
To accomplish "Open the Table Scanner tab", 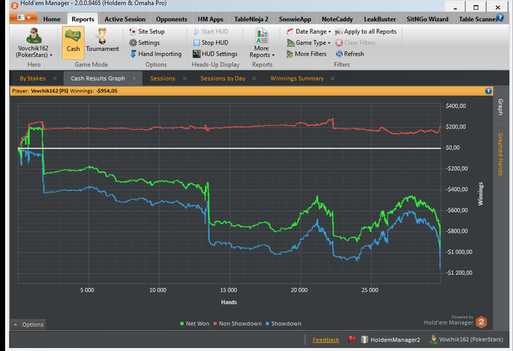I will pos(477,19).
